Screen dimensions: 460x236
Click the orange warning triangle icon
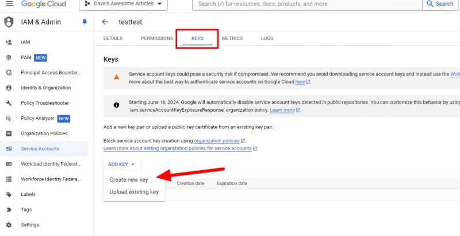117,77
